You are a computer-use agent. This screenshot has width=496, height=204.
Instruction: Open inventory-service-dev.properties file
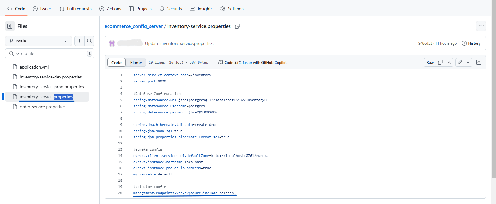(51, 77)
